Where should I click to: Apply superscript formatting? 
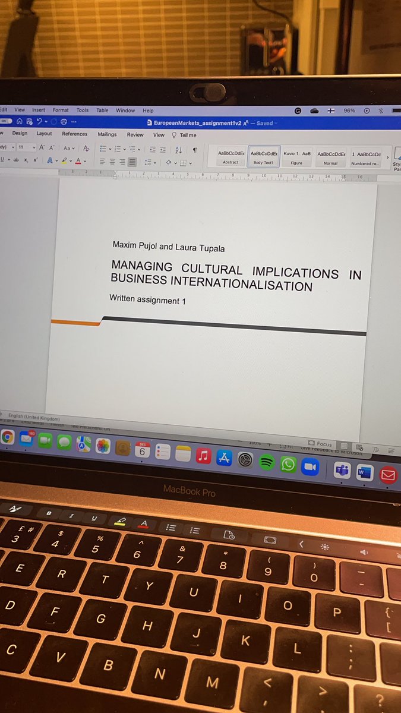coord(36,160)
